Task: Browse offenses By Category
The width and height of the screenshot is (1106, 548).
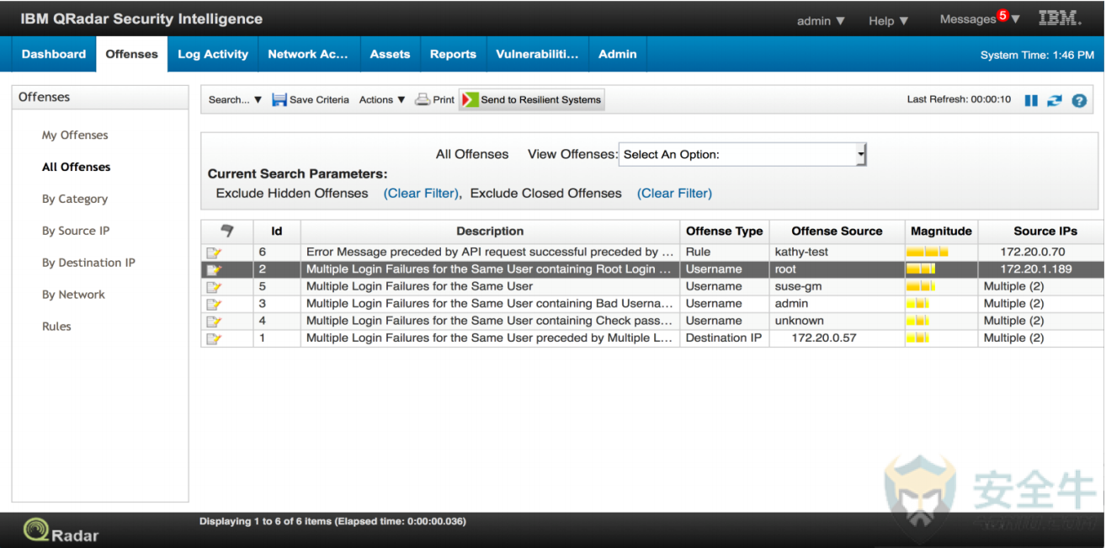Action: coord(75,200)
